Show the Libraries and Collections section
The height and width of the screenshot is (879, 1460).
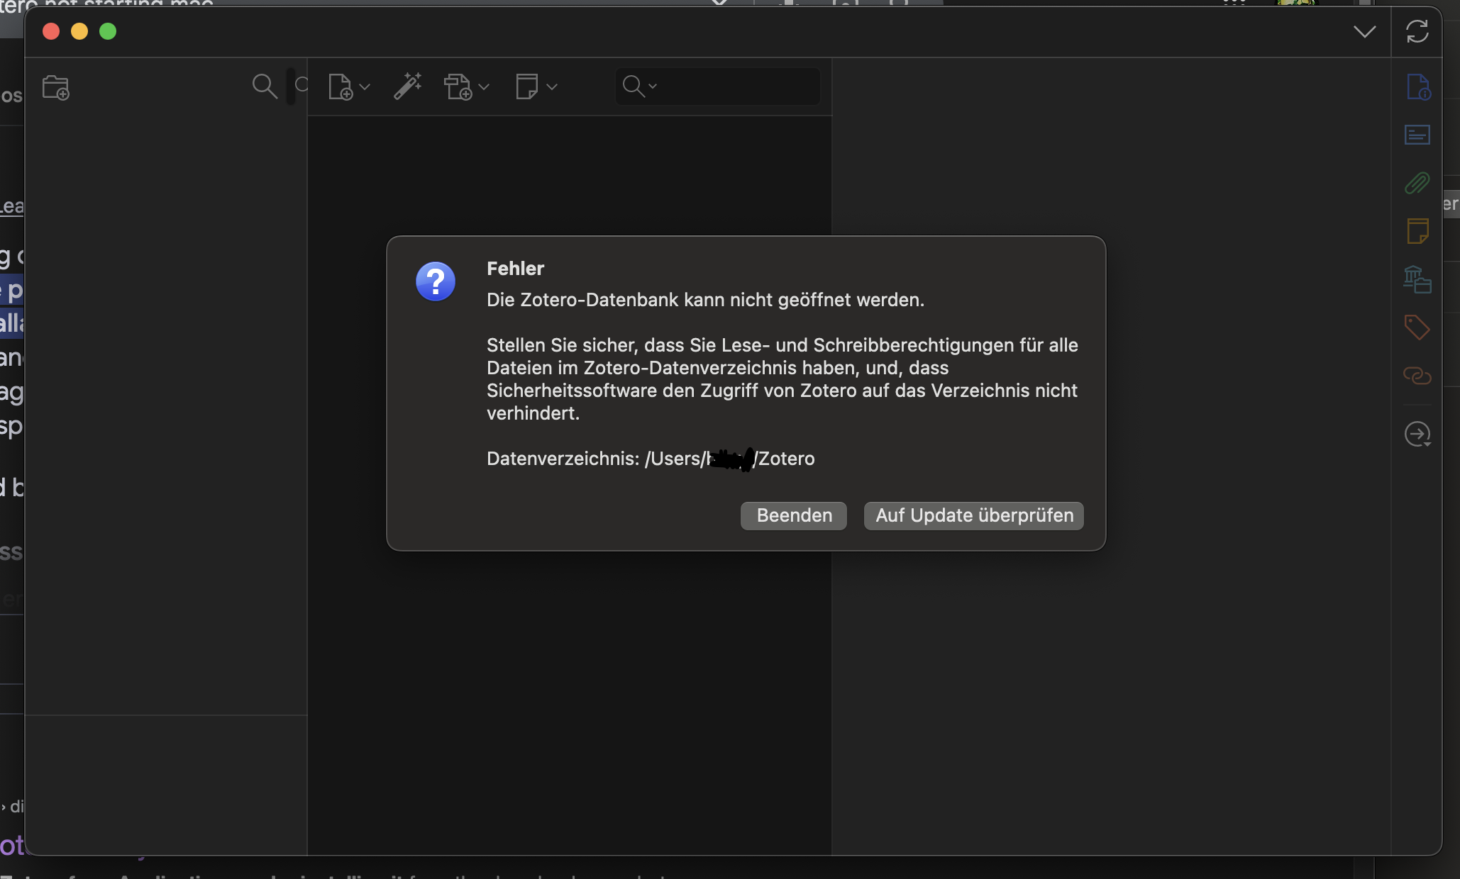pos(1417,279)
